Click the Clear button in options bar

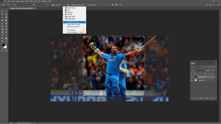click(x=48, y=5)
